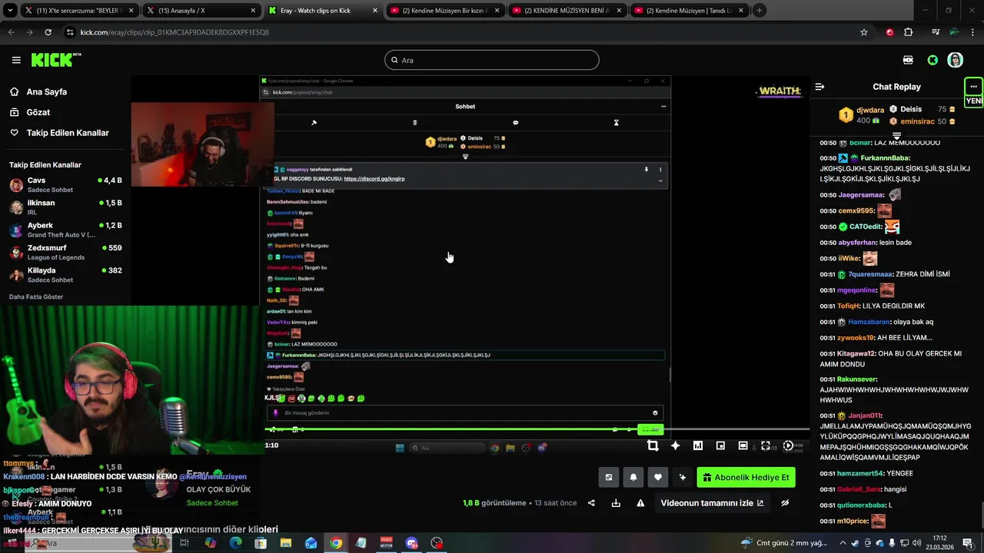
Task: Click the clip crop icon on the player
Action: 653,445
